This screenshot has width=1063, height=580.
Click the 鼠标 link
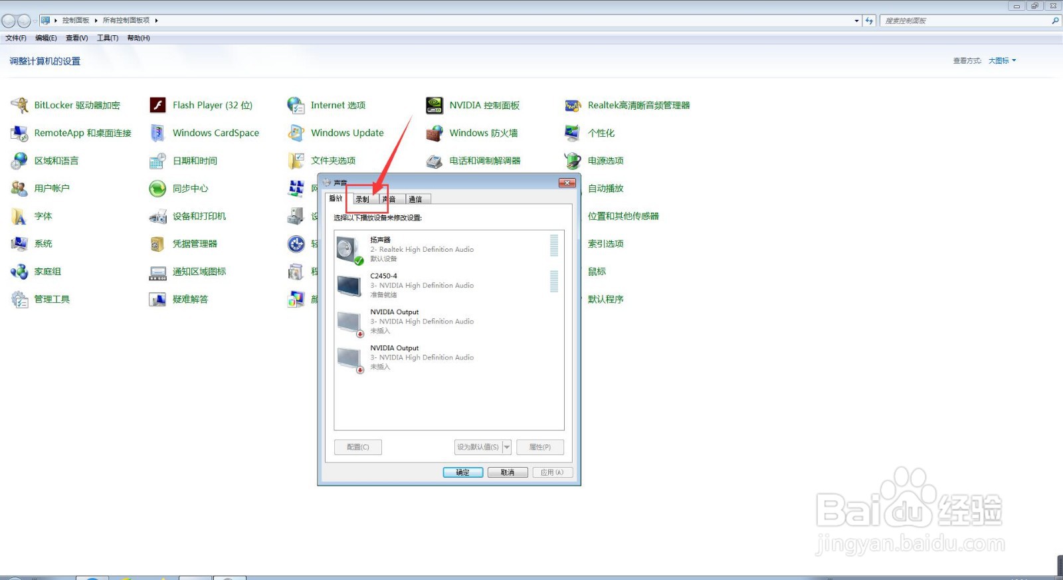[597, 272]
